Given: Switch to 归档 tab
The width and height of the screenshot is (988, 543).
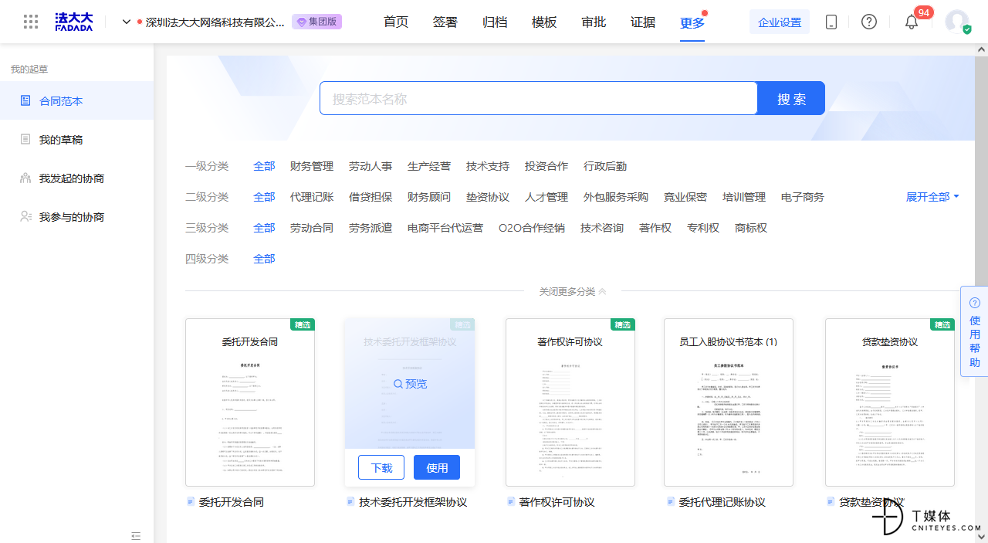Looking at the screenshot, I should pyautogui.click(x=495, y=22).
